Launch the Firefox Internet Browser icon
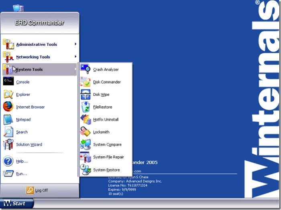Viewport: 281px width, 210px height. (x=8, y=107)
